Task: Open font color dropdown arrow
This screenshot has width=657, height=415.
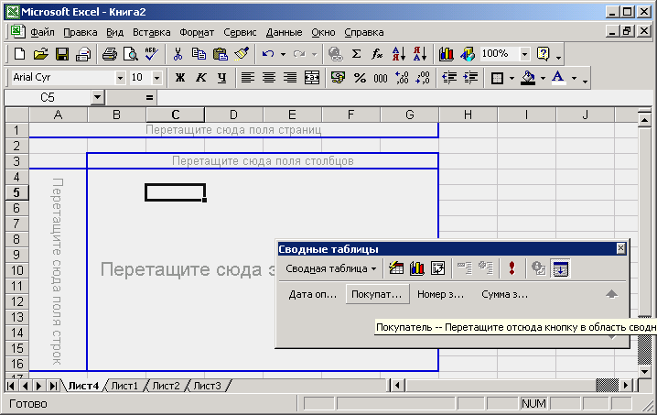Action: [x=574, y=78]
